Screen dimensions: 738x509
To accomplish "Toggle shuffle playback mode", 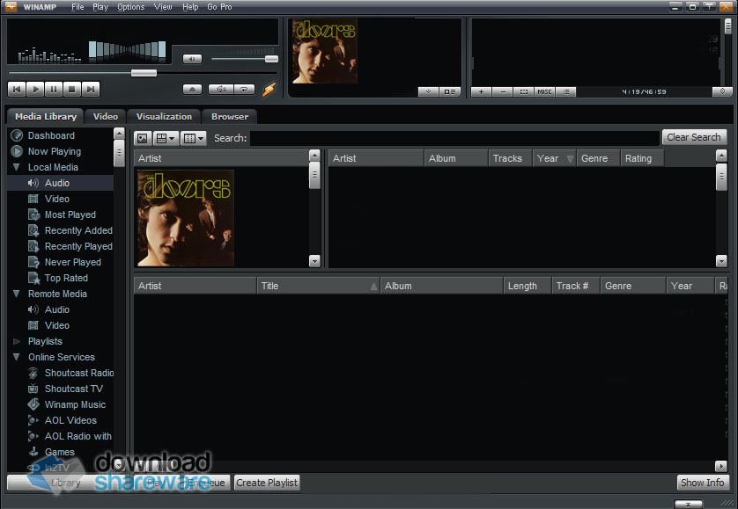I will [x=221, y=90].
